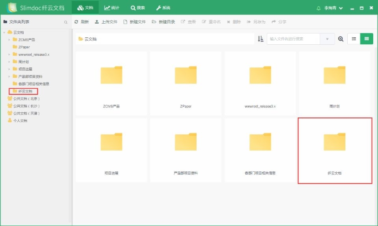
Task: Click the refresh (刷新) toolbar icon
Action: click(x=77, y=22)
